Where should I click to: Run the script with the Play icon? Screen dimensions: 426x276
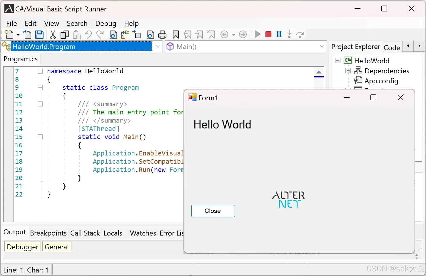tap(257, 34)
